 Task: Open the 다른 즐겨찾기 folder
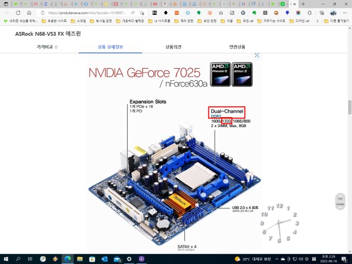point(337,21)
